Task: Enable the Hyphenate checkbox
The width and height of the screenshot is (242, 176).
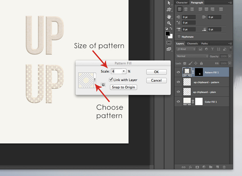Action: [x=179, y=36]
